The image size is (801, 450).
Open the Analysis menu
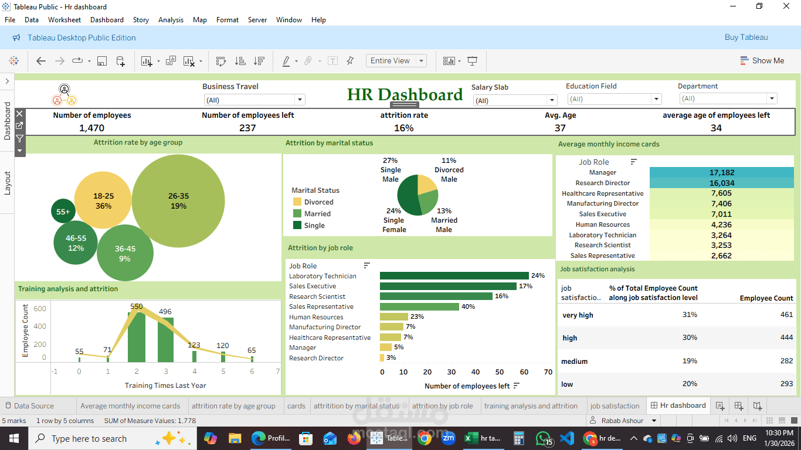click(171, 20)
